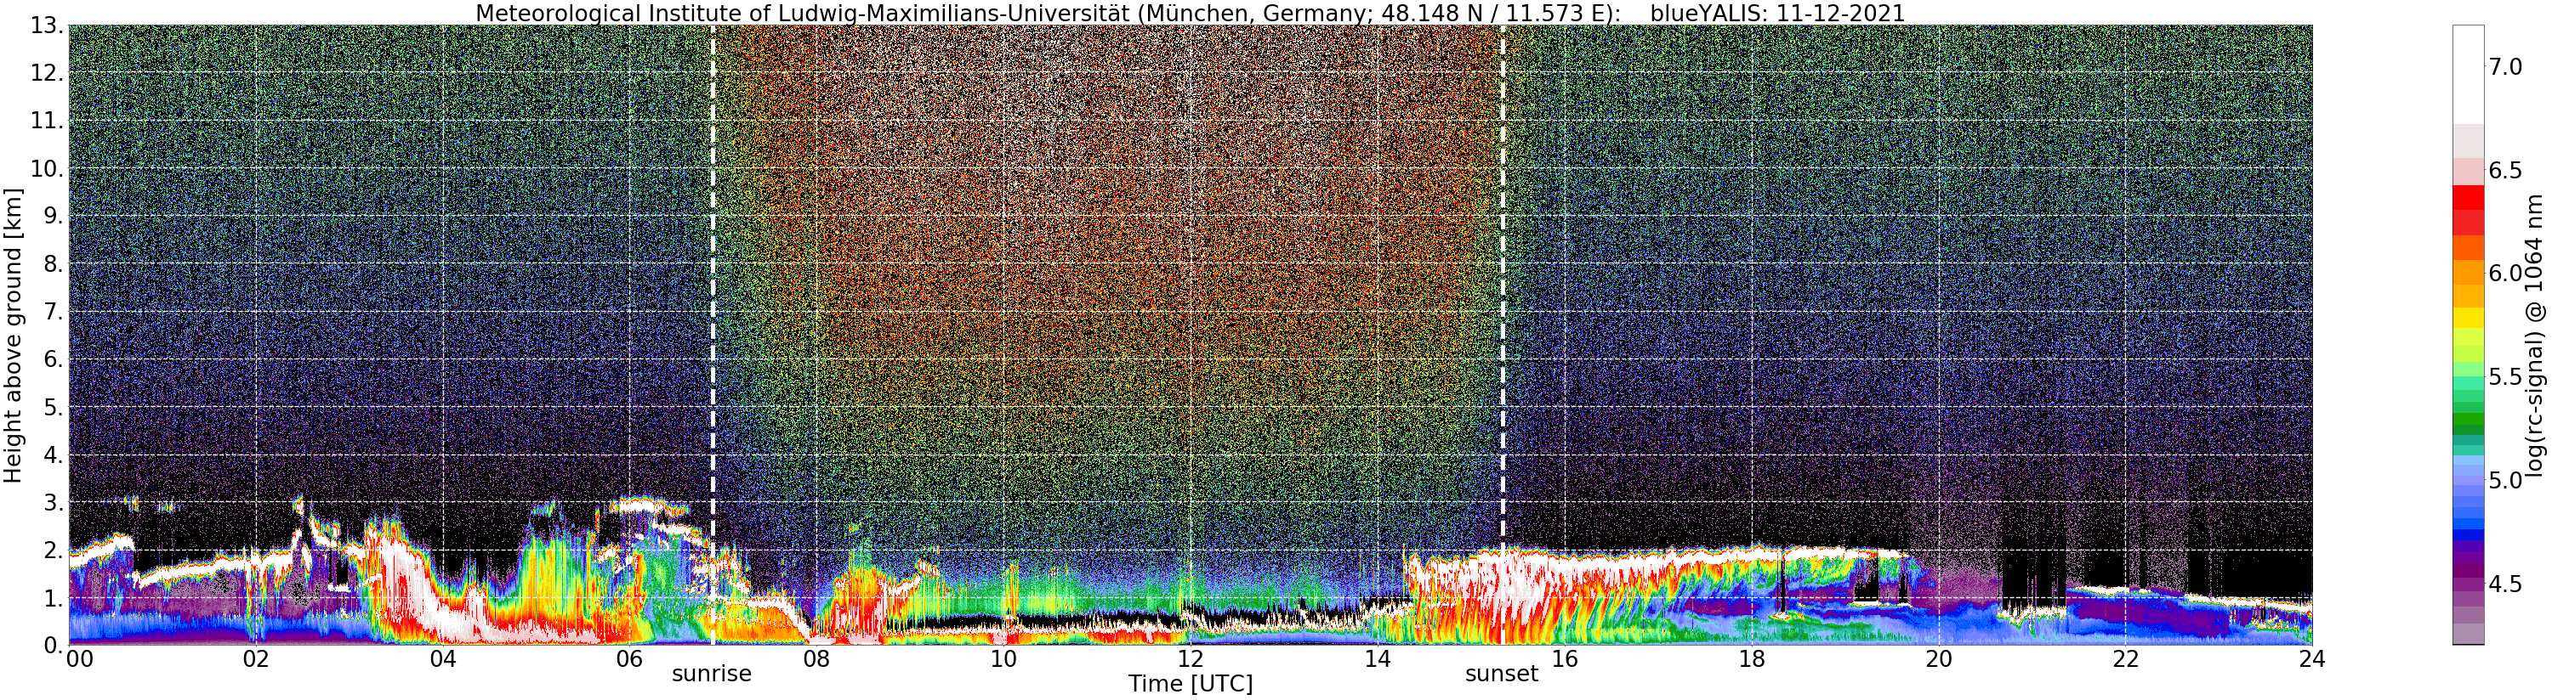
Task: Click the height axis tick label 8.
Action: click(x=54, y=263)
